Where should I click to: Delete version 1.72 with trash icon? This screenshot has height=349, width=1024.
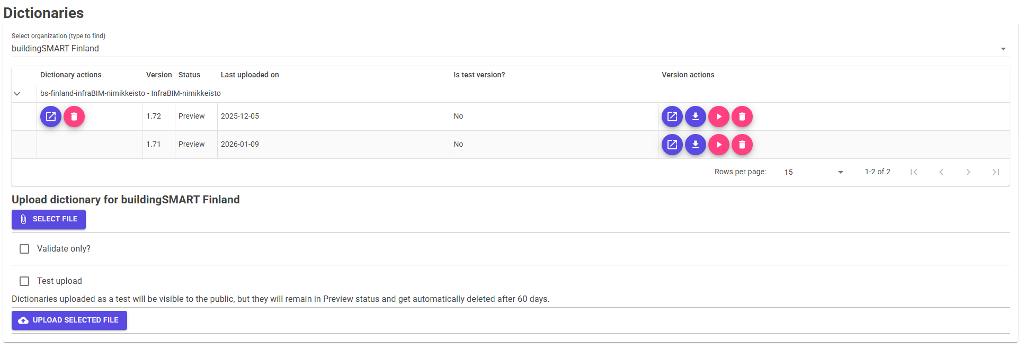(x=742, y=117)
